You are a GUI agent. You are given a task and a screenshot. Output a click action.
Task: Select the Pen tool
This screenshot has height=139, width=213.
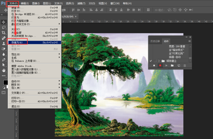point(4,60)
